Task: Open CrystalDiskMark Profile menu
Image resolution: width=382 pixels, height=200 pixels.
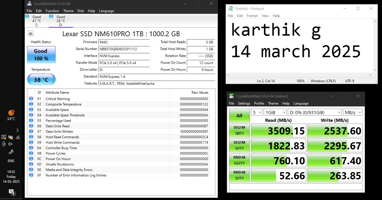Action: coord(259,103)
